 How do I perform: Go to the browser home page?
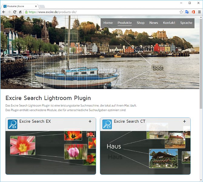pos(20,12)
